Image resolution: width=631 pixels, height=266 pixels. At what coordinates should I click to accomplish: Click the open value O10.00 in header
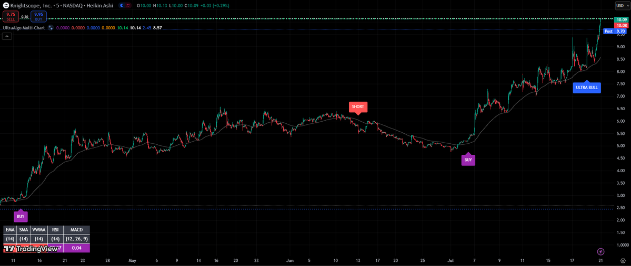[144, 5]
